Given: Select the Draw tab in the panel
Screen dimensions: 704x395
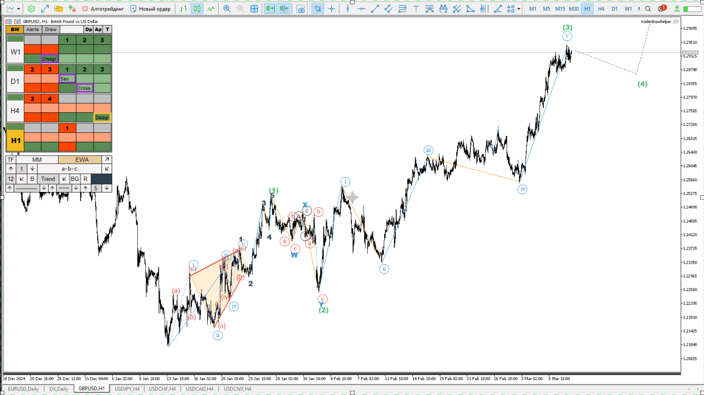Looking at the screenshot, I should 51,30.
